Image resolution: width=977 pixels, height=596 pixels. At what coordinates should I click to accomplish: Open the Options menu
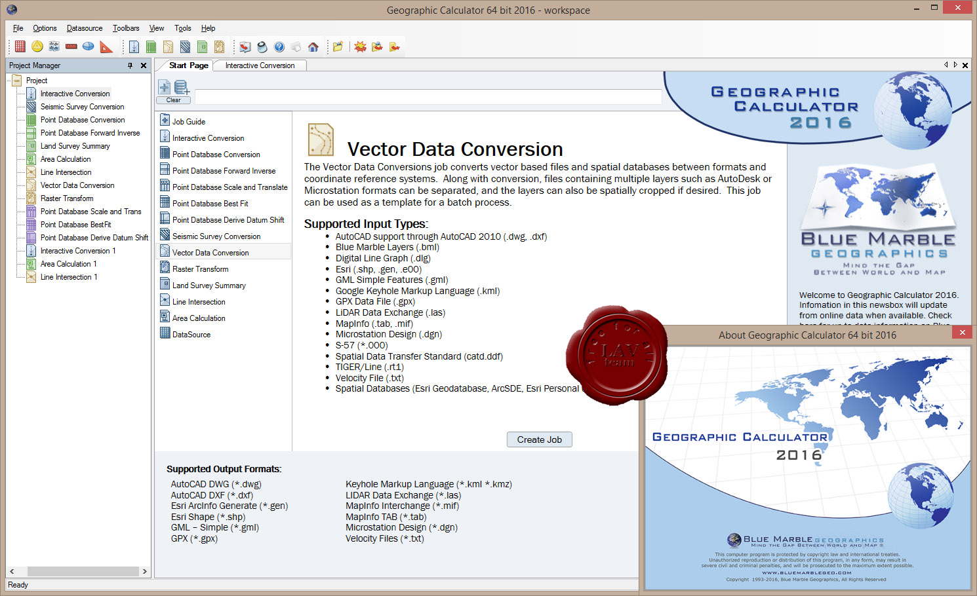click(45, 28)
